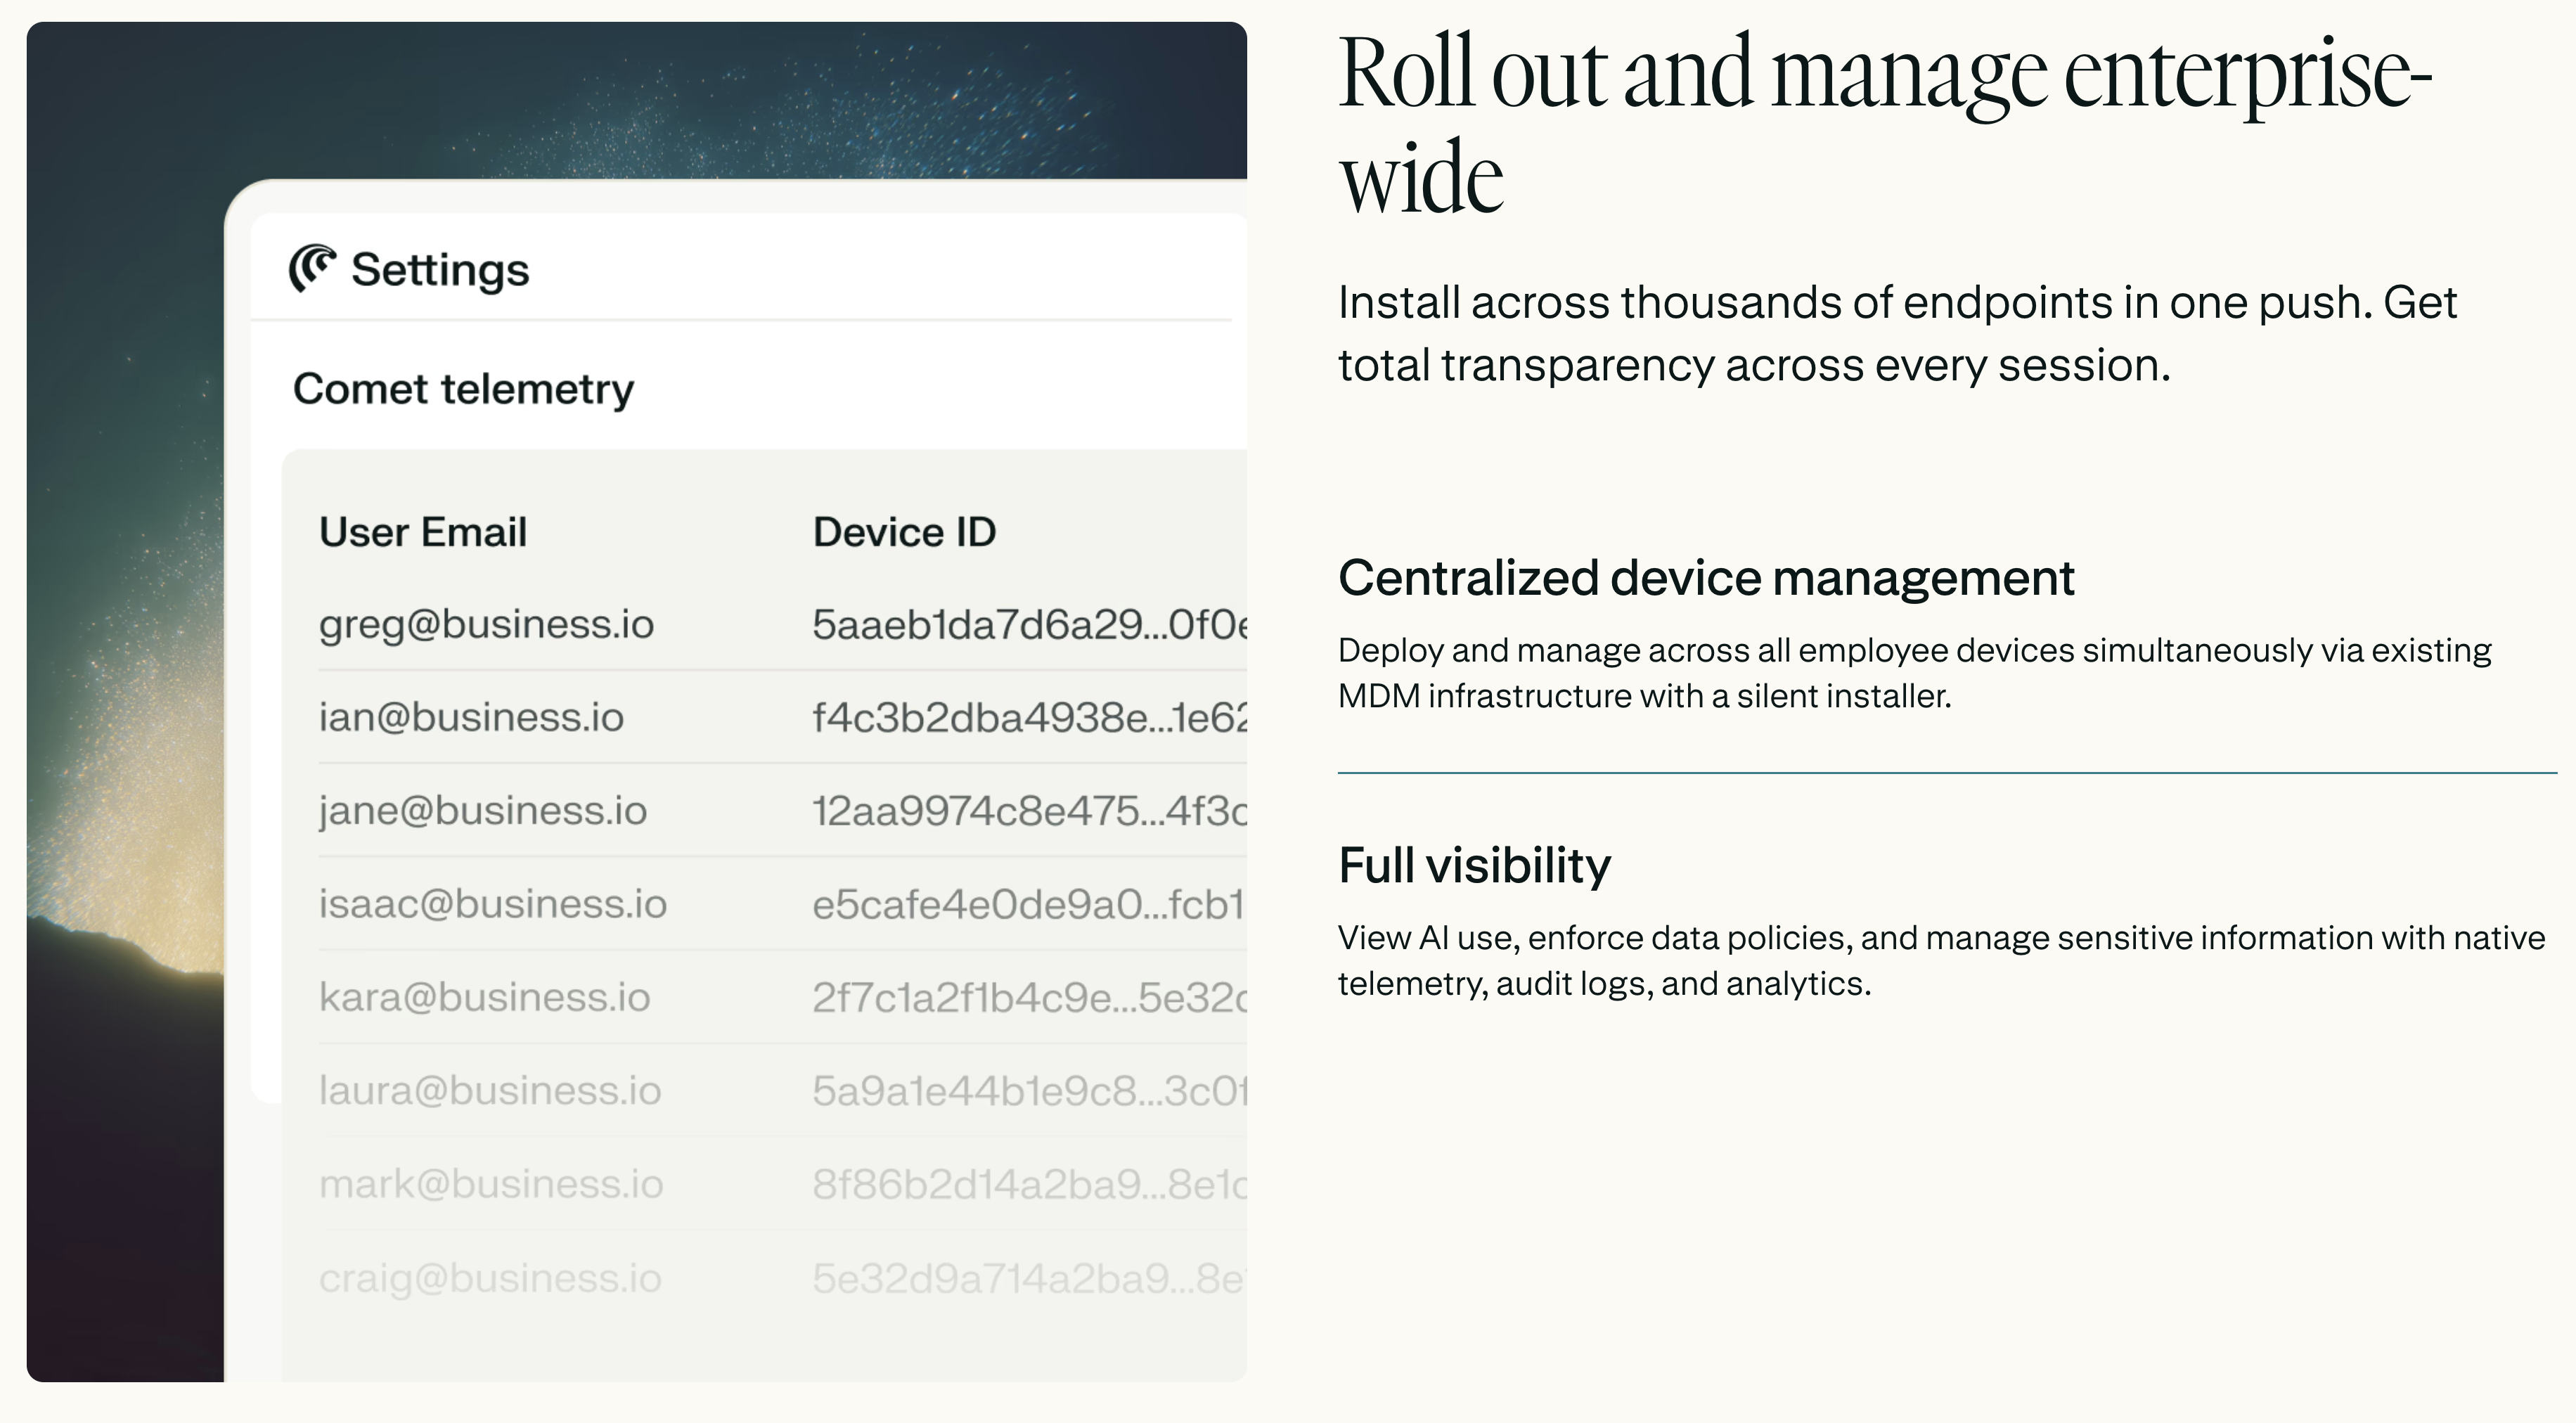Select the greg@business.io row
Viewport: 2576px width, 1423px height.
486,624
